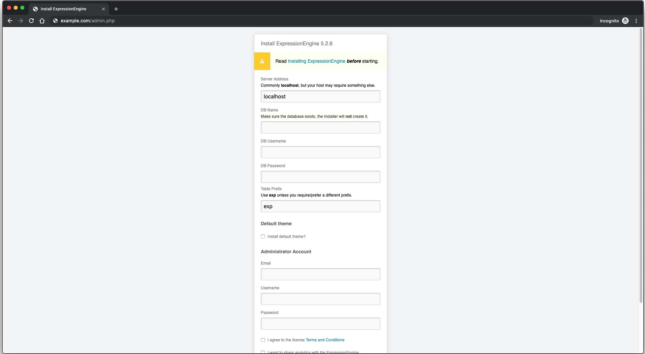Enable the Install default theme checkbox
The image size is (645, 354).
(x=263, y=237)
